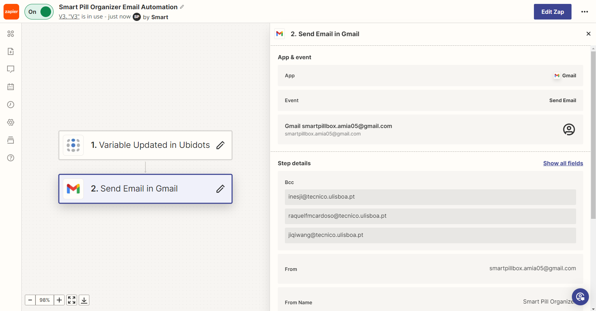Toggle the Zap On switch off
This screenshot has height=311, width=596.
pos(39,12)
